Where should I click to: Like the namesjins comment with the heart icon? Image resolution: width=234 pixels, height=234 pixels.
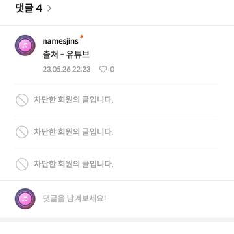coord(103,70)
